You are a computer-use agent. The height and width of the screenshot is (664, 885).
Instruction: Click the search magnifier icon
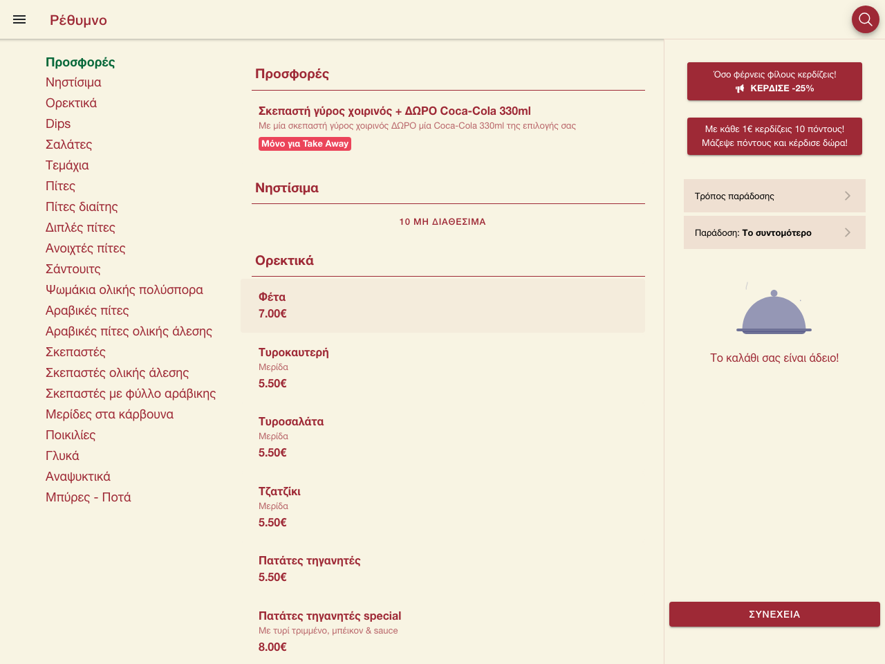pos(865,19)
